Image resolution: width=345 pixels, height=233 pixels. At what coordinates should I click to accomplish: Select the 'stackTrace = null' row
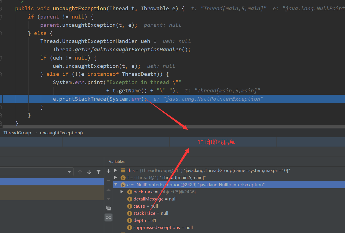(x=229, y=213)
